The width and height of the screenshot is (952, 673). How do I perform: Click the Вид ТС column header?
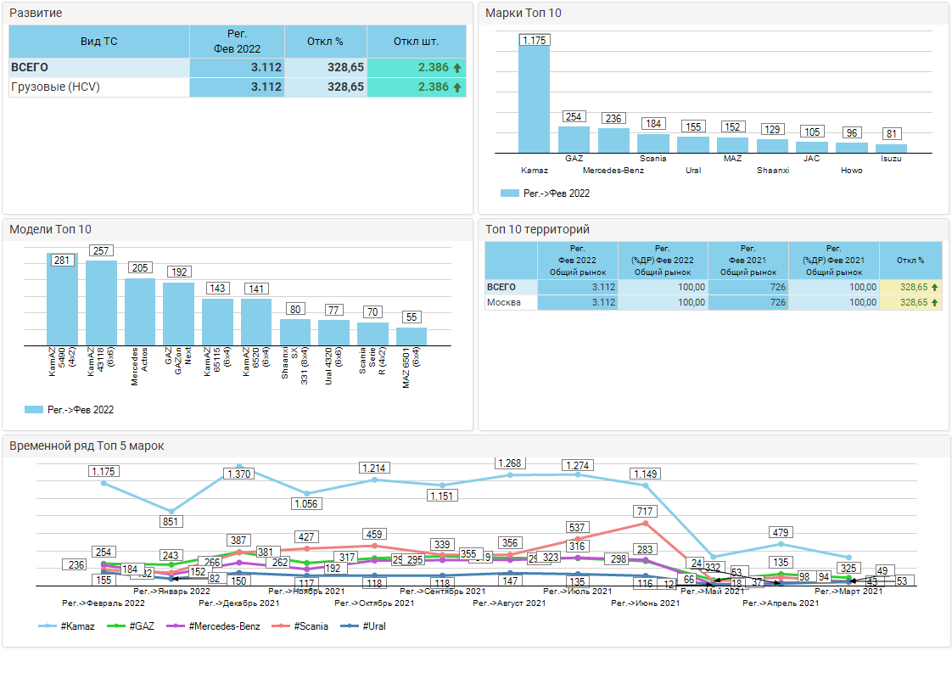coord(98,41)
